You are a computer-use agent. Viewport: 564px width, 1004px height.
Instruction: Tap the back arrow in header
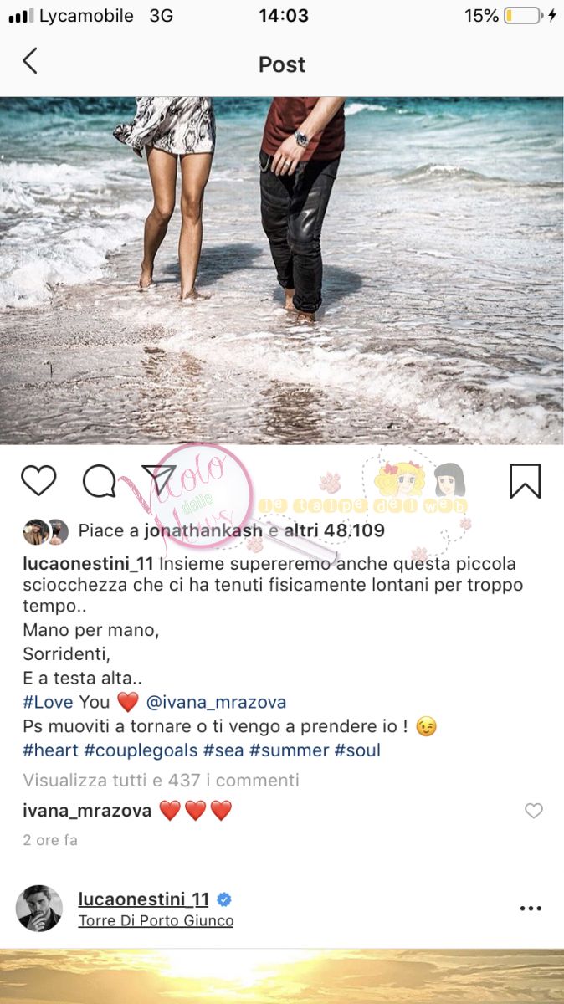(30, 61)
